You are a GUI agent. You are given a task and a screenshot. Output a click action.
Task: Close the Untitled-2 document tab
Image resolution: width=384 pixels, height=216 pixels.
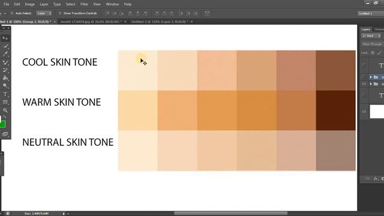[191, 22]
